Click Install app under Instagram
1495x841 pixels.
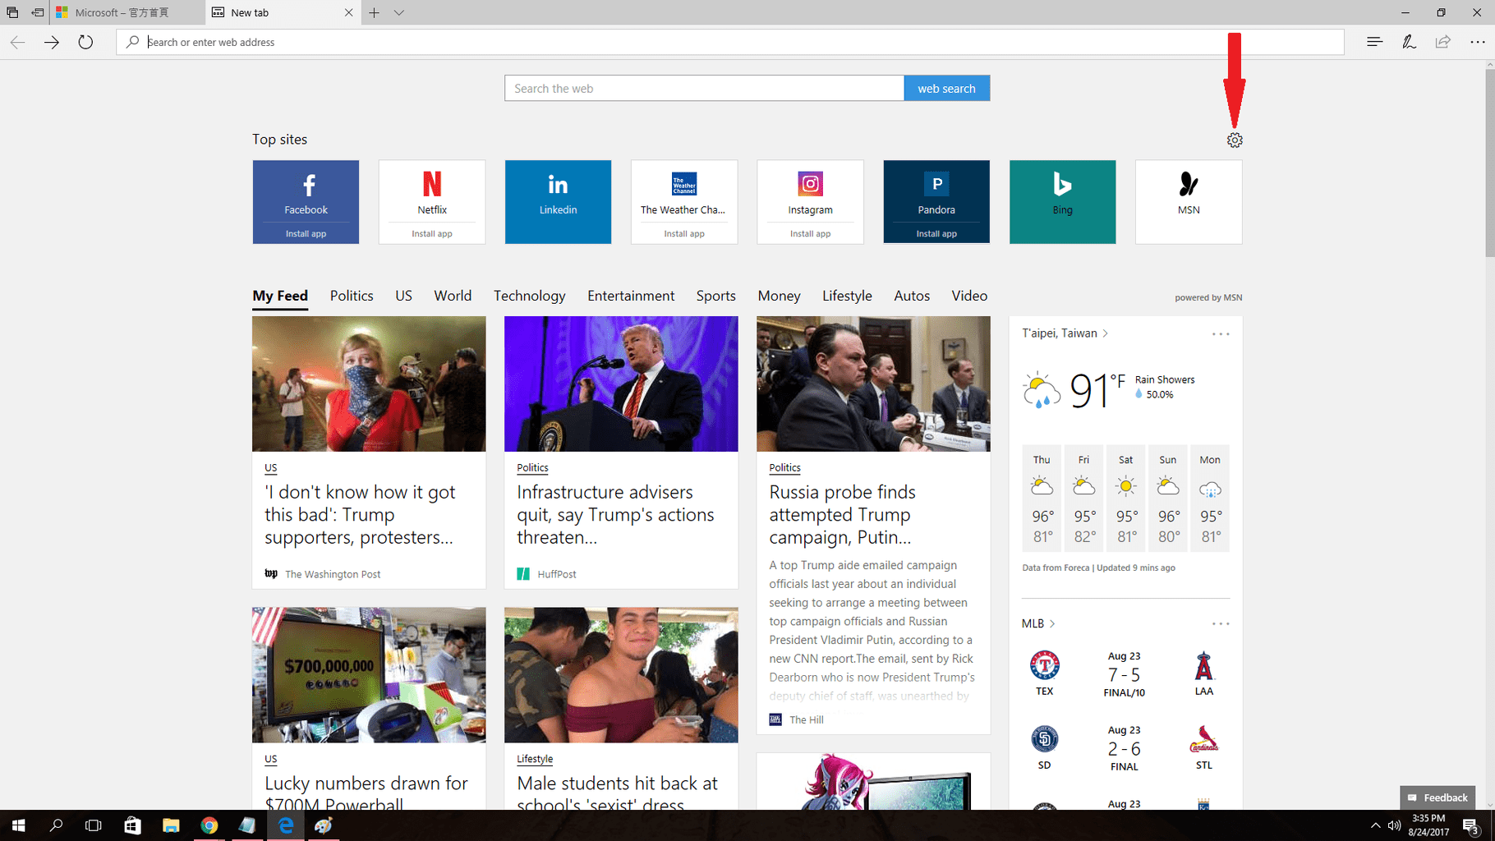click(x=810, y=233)
